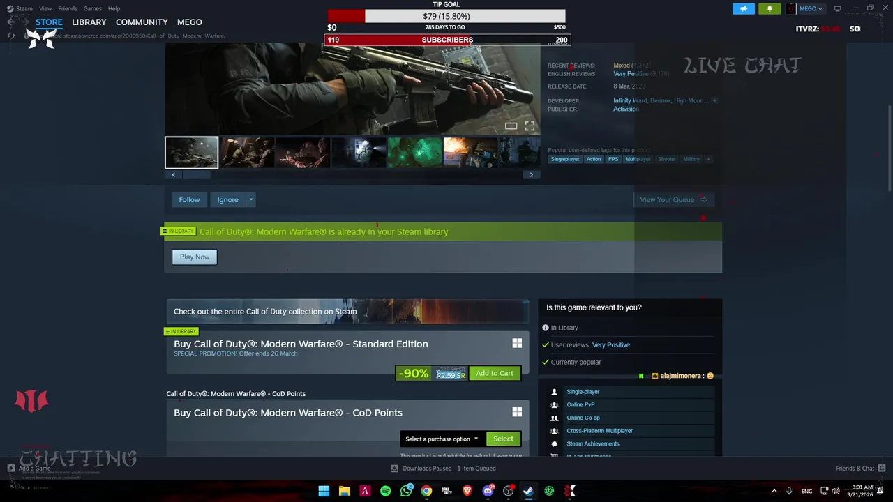Open Brave browser from taskbar
This screenshot has width=893, height=502.
[x=467, y=491]
